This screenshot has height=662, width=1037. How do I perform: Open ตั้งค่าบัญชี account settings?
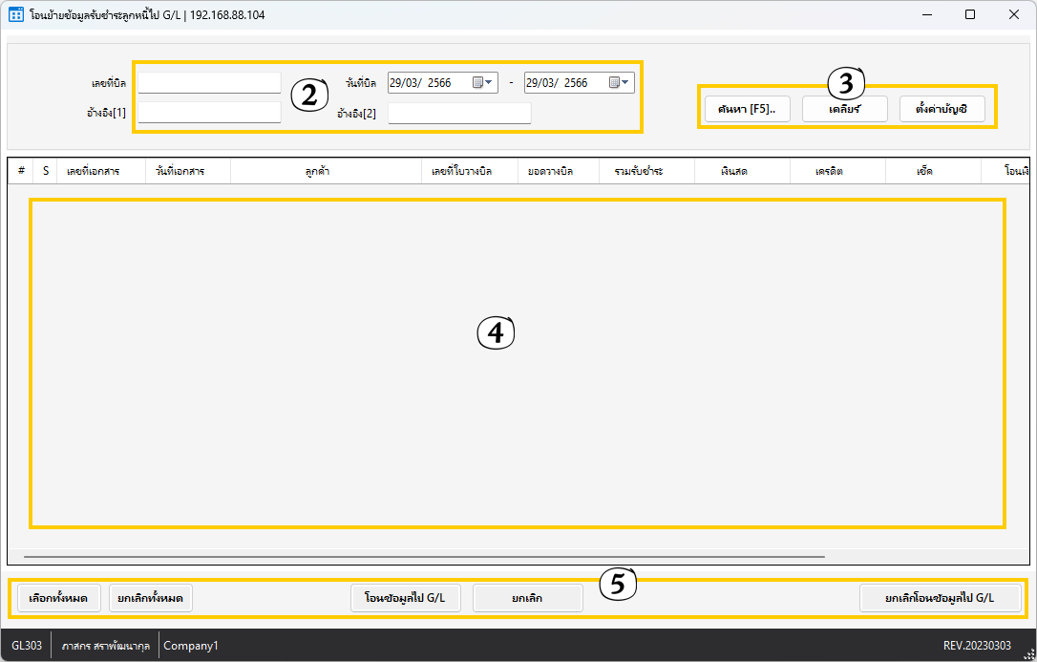coord(942,109)
